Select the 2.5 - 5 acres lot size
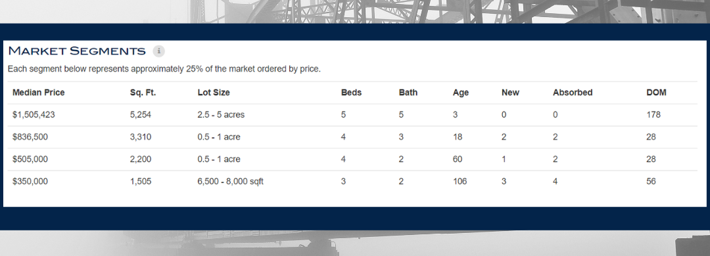The image size is (710, 256). click(x=221, y=115)
